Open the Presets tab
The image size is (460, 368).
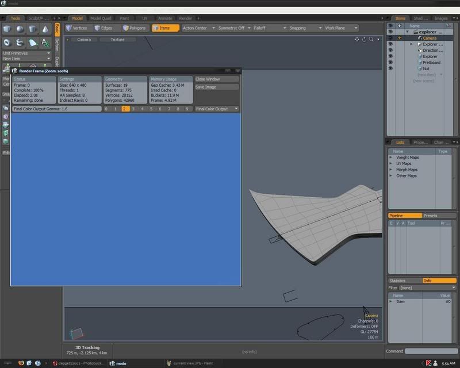point(430,216)
